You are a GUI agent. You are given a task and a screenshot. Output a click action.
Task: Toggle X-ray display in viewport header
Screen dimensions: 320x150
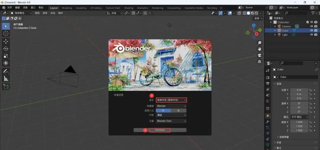click(239, 13)
